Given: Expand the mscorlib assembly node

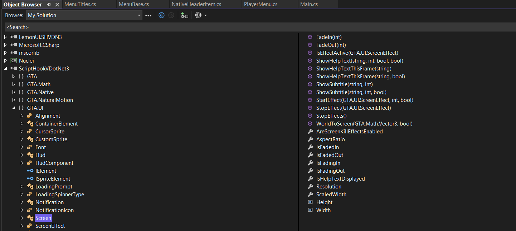Looking at the screenshot, I should click(x=5, y=53).
